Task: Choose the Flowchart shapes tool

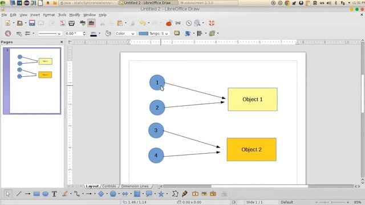Action: coord(137,194)
